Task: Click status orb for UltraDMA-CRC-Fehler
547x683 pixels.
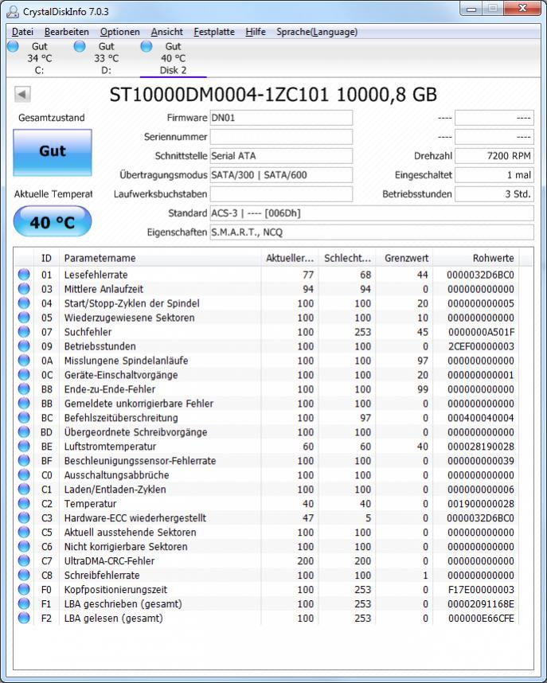Action: [24, 560]
